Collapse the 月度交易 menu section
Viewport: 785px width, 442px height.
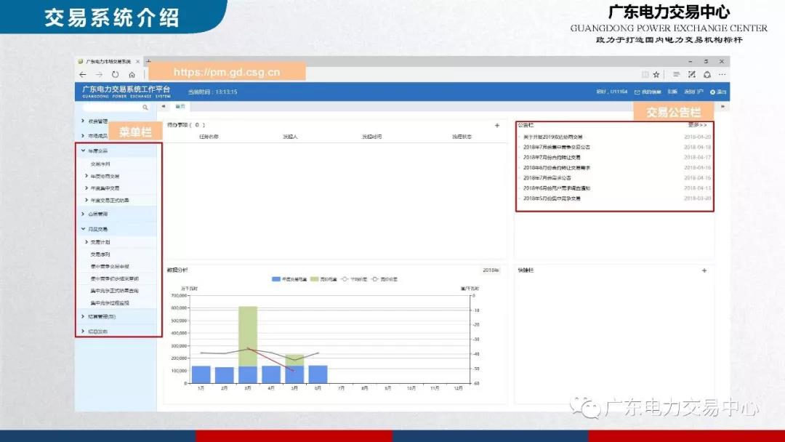98,229
